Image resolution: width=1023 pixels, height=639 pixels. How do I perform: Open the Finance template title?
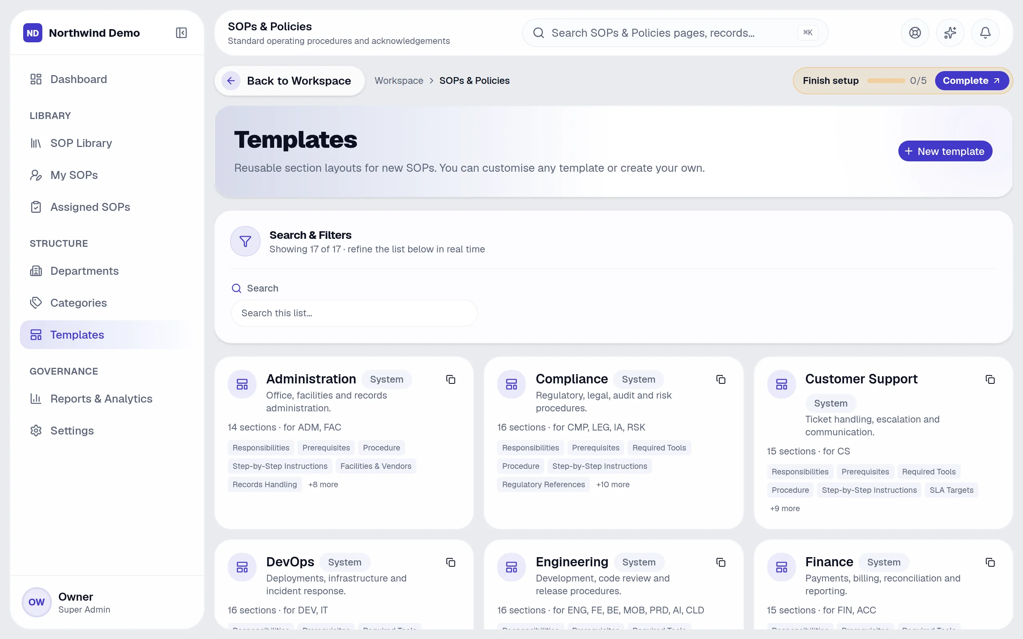tap(829, 562)
